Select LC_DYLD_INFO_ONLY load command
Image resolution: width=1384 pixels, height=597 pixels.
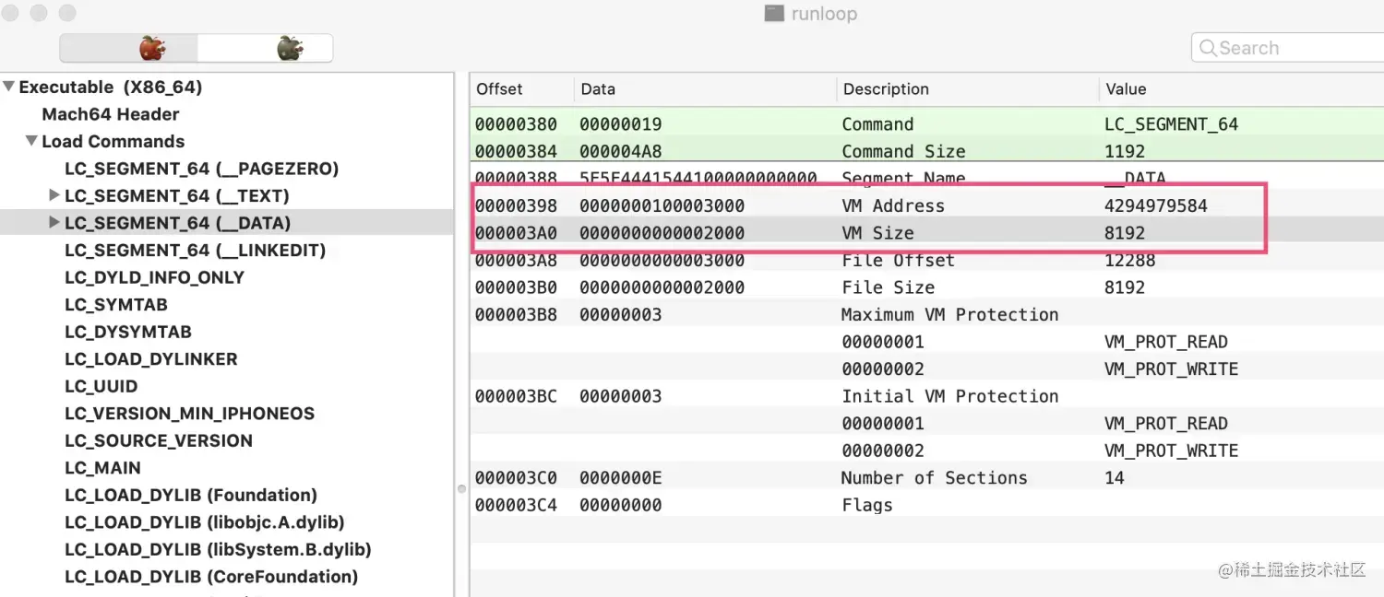click(x=154, y=277)
